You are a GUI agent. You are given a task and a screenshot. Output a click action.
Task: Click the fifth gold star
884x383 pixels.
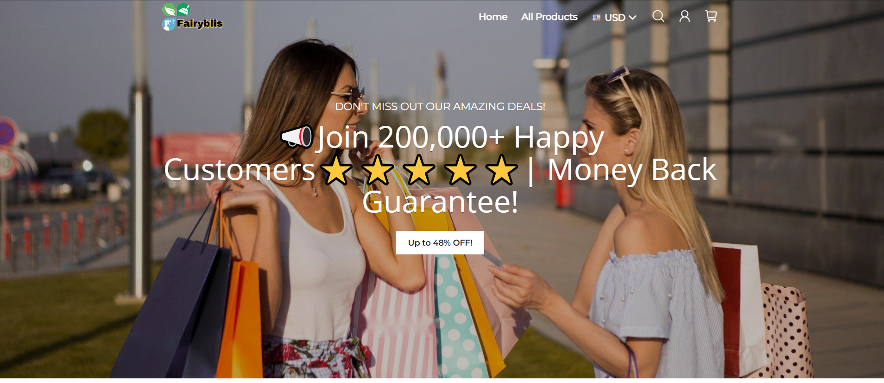click(x=502, y=170)
